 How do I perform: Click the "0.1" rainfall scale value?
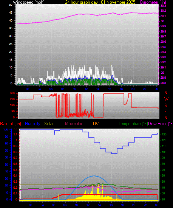15,194
